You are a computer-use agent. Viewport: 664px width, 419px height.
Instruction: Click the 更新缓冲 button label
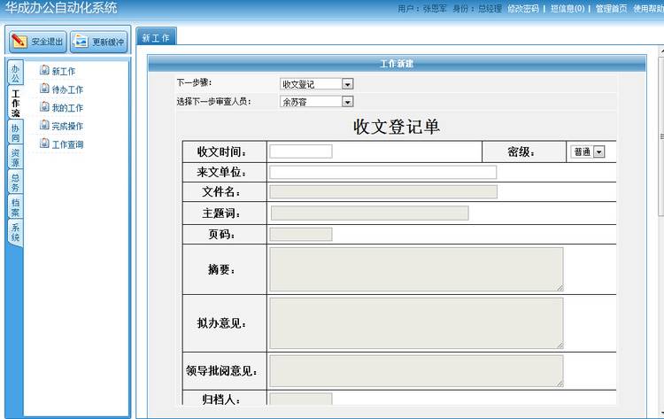click(108, 42)
